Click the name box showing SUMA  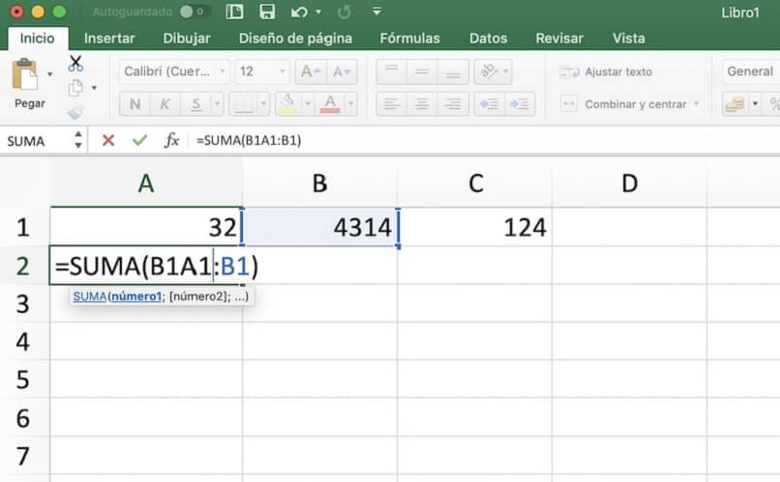38,141
